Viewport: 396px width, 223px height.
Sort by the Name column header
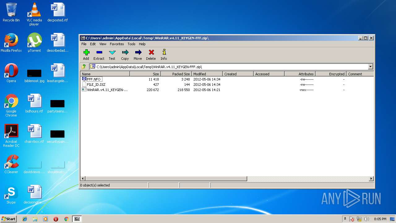[105, 74]
